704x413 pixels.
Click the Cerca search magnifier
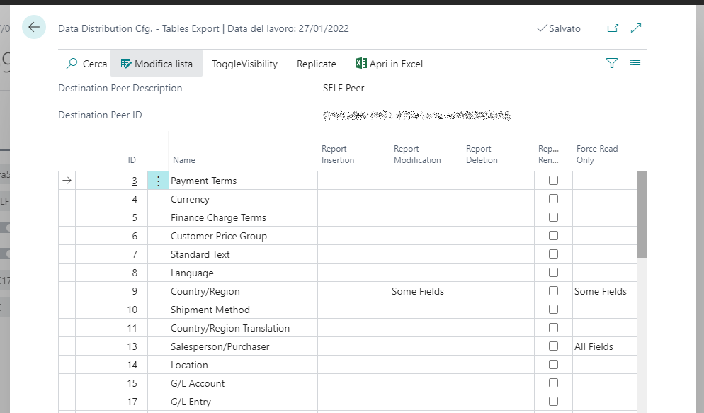72,64
